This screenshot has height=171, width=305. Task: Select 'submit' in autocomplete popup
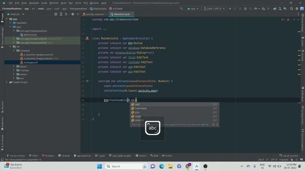point(174,120)
